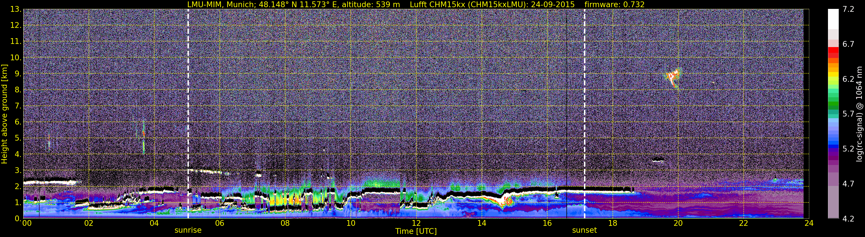Click the time axis tick '24'

pos(809,223)
